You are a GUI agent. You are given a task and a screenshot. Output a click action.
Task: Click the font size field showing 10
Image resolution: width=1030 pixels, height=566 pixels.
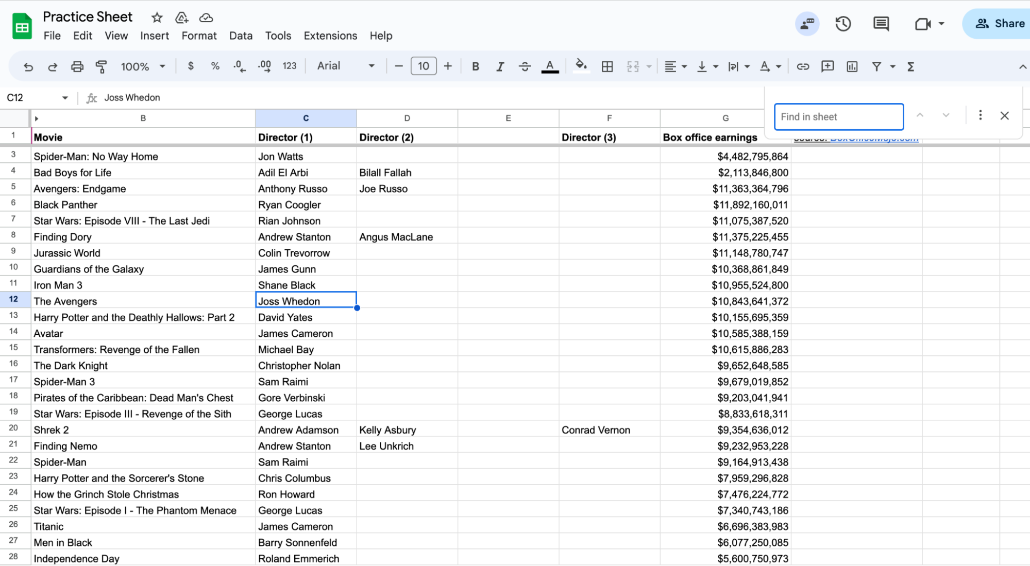click(x=424, y=66)
